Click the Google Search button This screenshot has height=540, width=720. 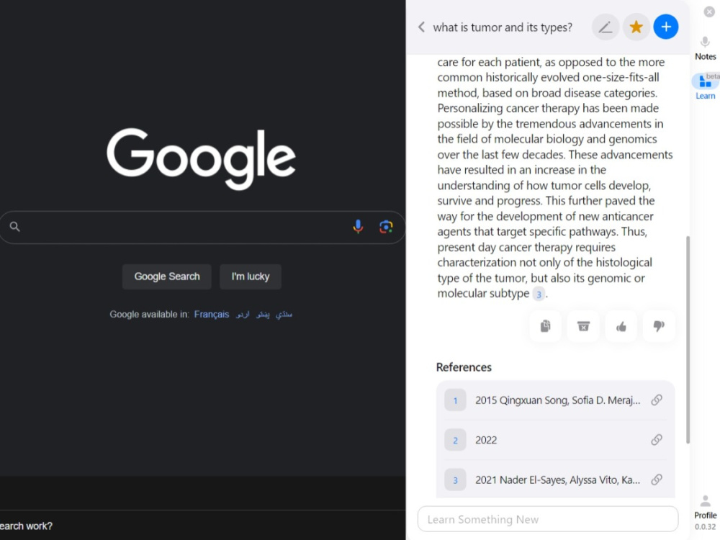[x=167, y=276]
